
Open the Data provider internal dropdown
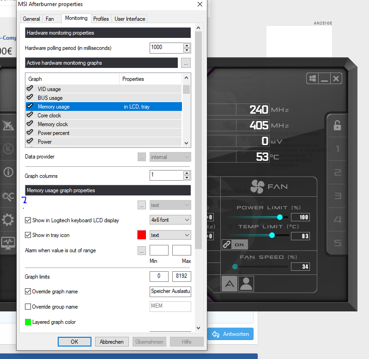pos(170,157)
